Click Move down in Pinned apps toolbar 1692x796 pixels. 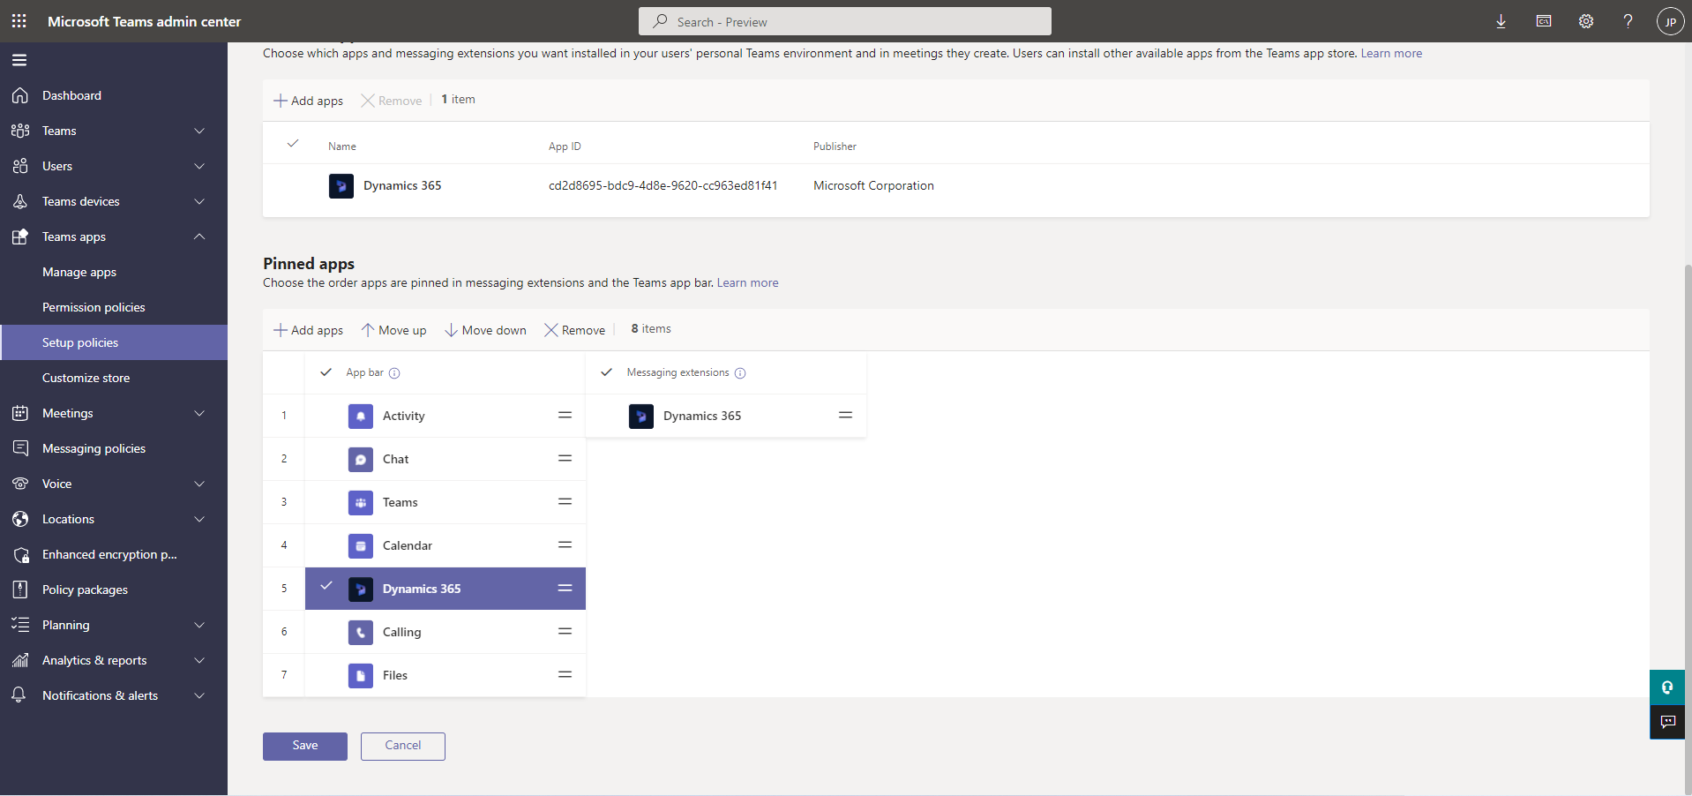(x=485, y=330)
